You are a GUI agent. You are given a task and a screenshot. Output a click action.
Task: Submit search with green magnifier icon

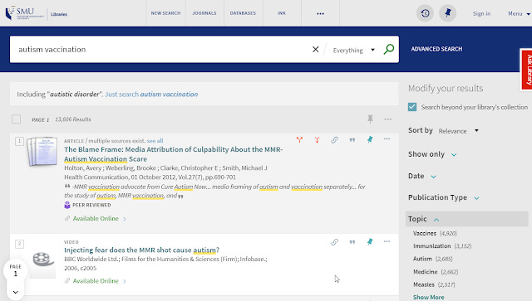point(389,50)
